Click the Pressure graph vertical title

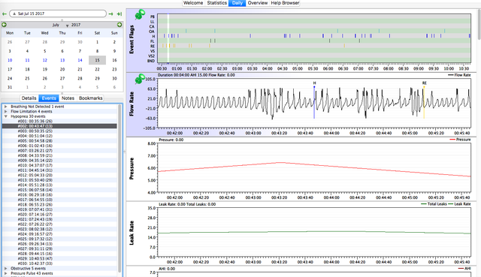coord(132,169)
